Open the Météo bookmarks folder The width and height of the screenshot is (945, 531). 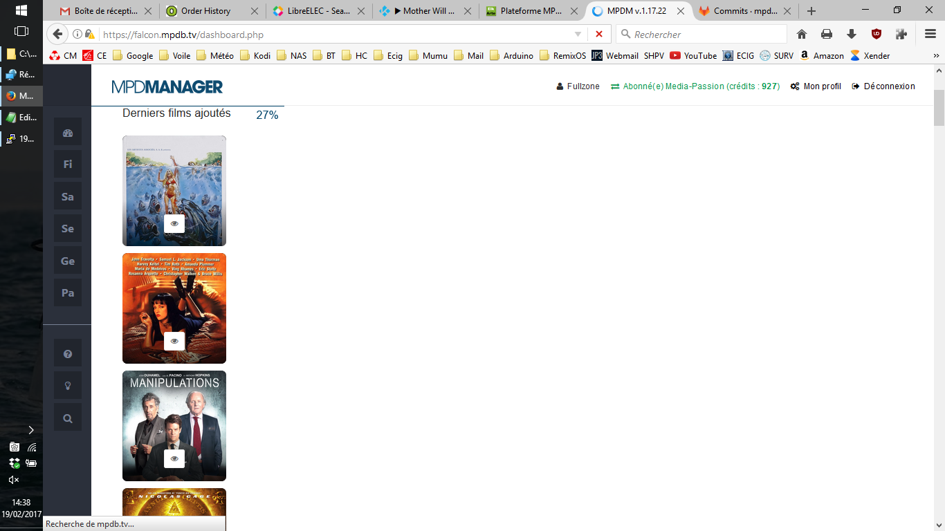214,56
